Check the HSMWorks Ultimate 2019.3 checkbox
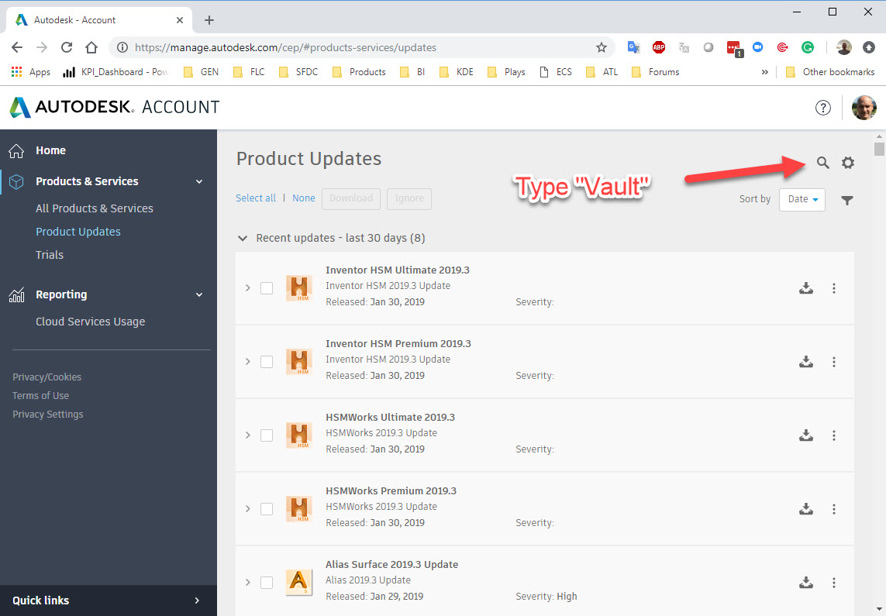The image size is (886, 616). pyautogui.click(x=267, y=435)
